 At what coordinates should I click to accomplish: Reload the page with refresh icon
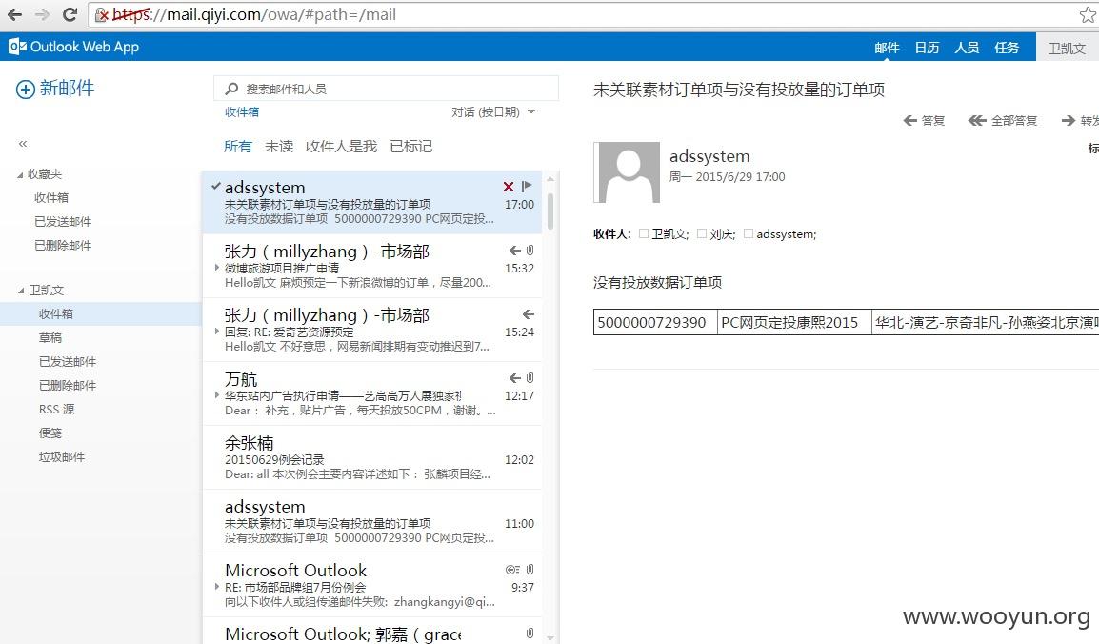click(x=70, y=14)
